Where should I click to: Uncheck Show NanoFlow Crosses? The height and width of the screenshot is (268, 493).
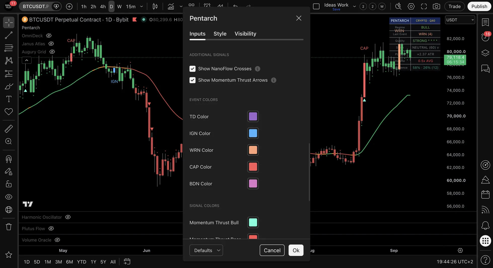click(192, 69)
